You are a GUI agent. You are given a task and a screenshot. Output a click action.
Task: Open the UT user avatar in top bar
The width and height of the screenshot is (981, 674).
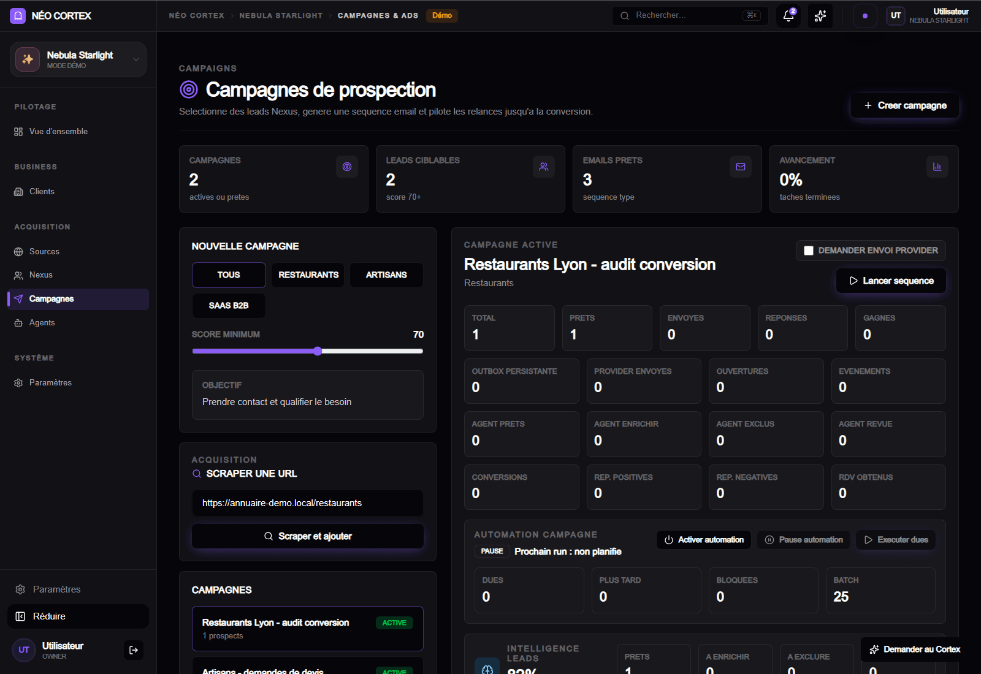896,16
